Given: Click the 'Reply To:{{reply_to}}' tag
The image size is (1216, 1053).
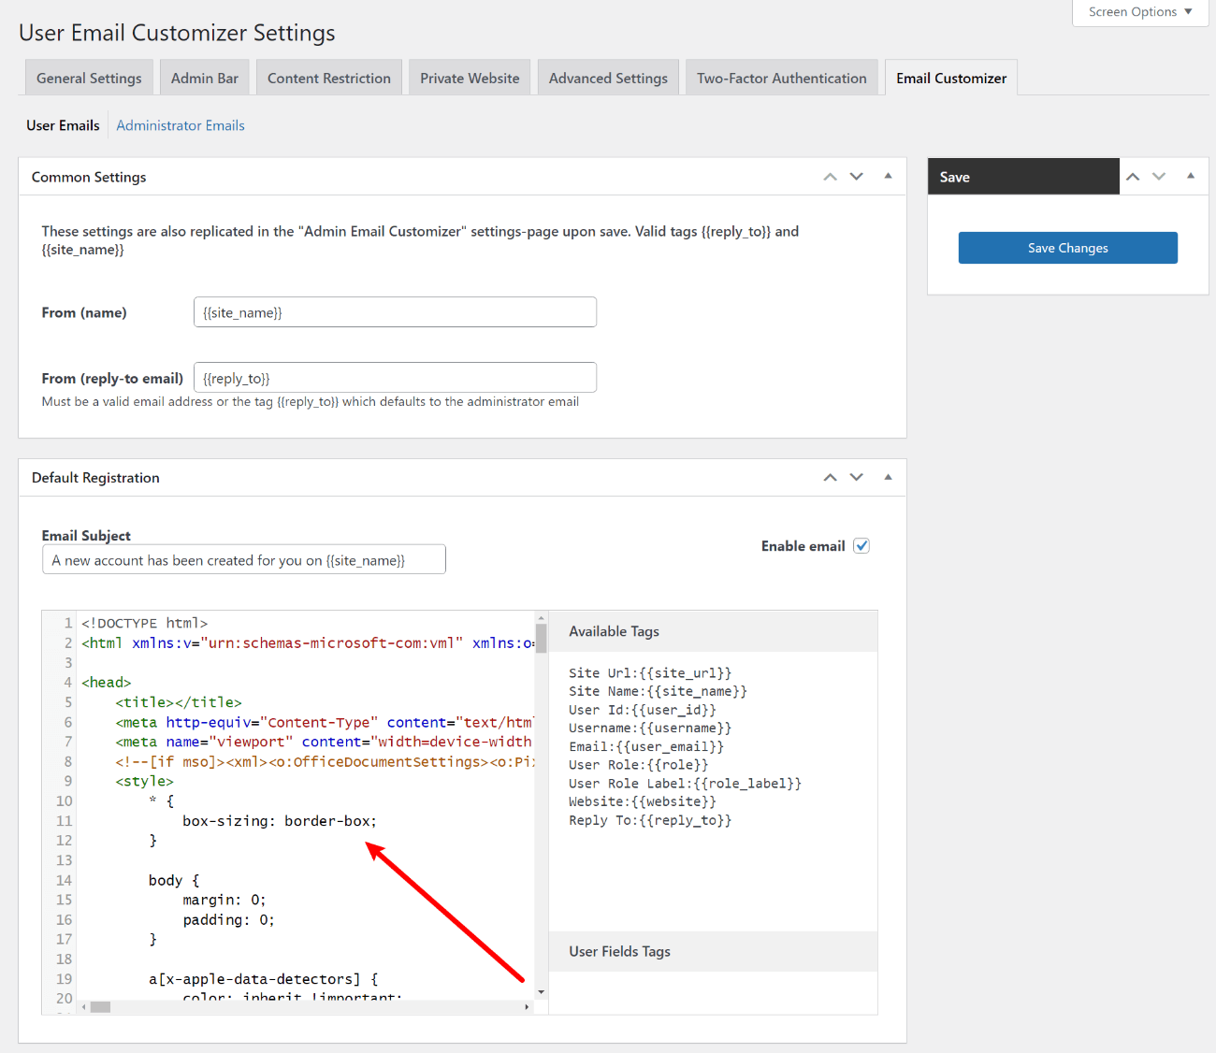Looking at the screenshot, I should [x=650, y=820].
